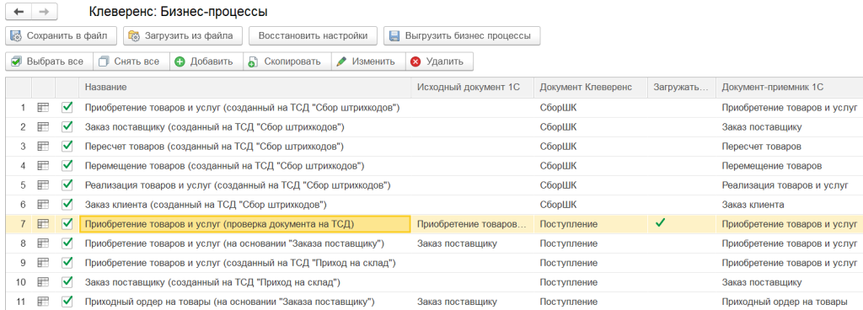Click the Добавить button
The image size is (863, 310).
(x=206, y=61)
